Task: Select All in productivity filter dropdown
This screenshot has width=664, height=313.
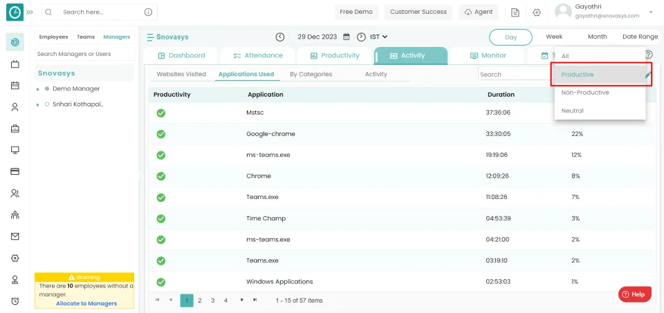Action: pos(600,56)
